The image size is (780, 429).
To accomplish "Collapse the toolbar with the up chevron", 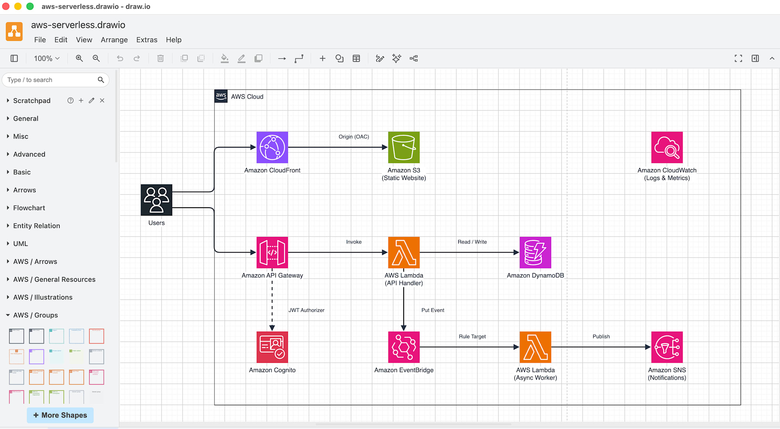I will pos(772,58).
